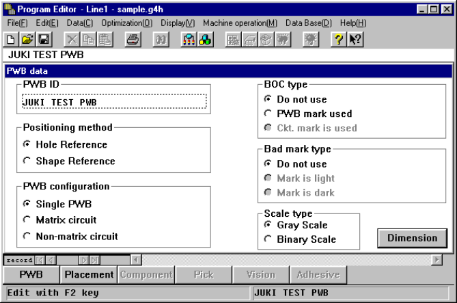
Task: Select Mark is dark option
Action: [299, 193]
